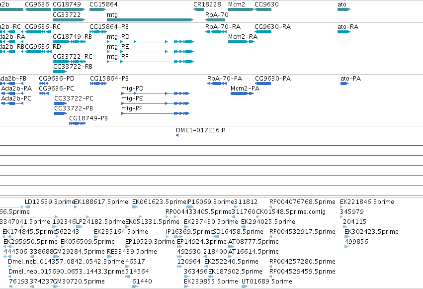Select the RE33439.5prime EST glyph
The height and width of the screenshot is (289, 423).
tap(109, 257)
